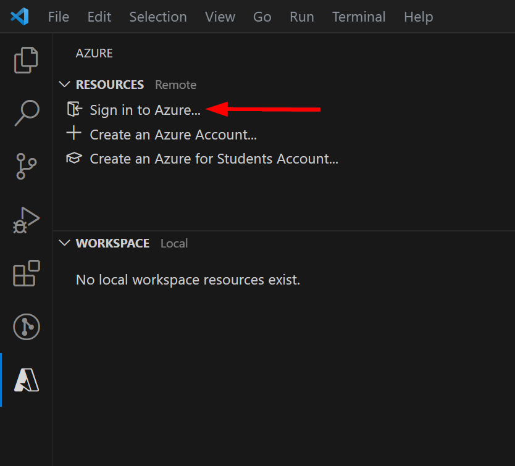
Task: Click the WORKSPACE section header label
Action: [112, 243]
